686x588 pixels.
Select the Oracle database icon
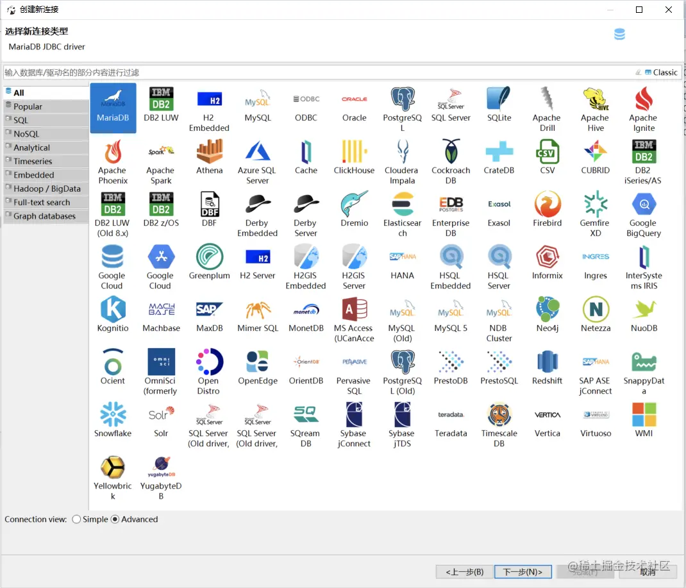click(355, 99)
